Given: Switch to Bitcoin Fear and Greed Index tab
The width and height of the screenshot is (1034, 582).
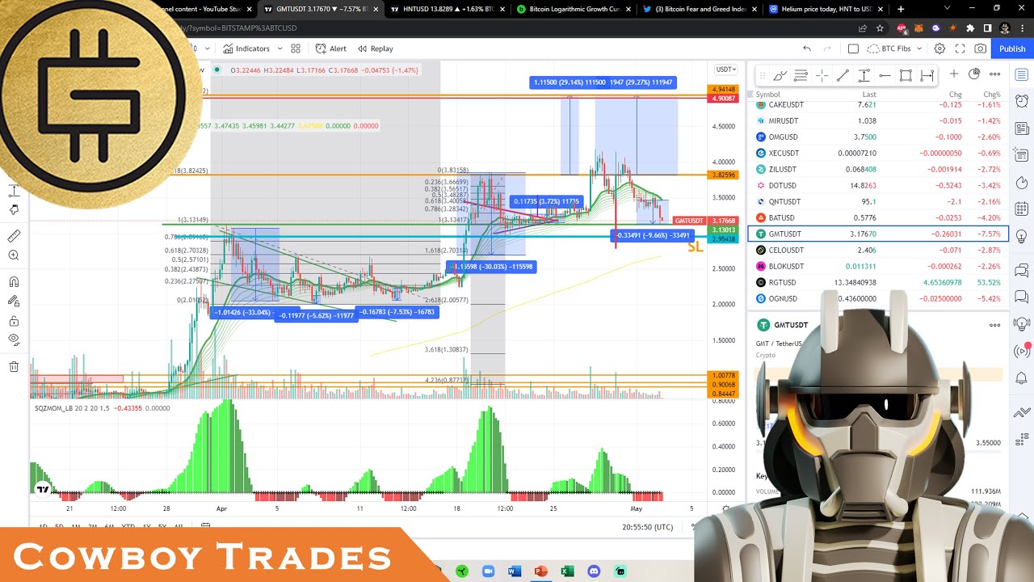Looking at the screenshot, I should [x=700, y=9].
